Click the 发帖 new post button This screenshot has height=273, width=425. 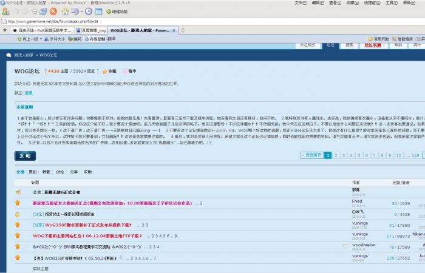click(25, 156)
